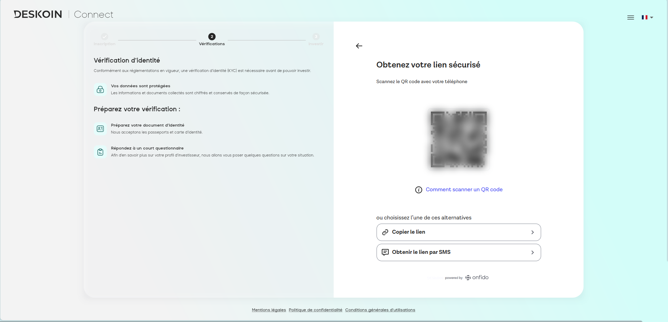This screenshot has width=668, height=322.
Task: Click the questionnaire clipboard icon
Action: (x=100, y=152)
